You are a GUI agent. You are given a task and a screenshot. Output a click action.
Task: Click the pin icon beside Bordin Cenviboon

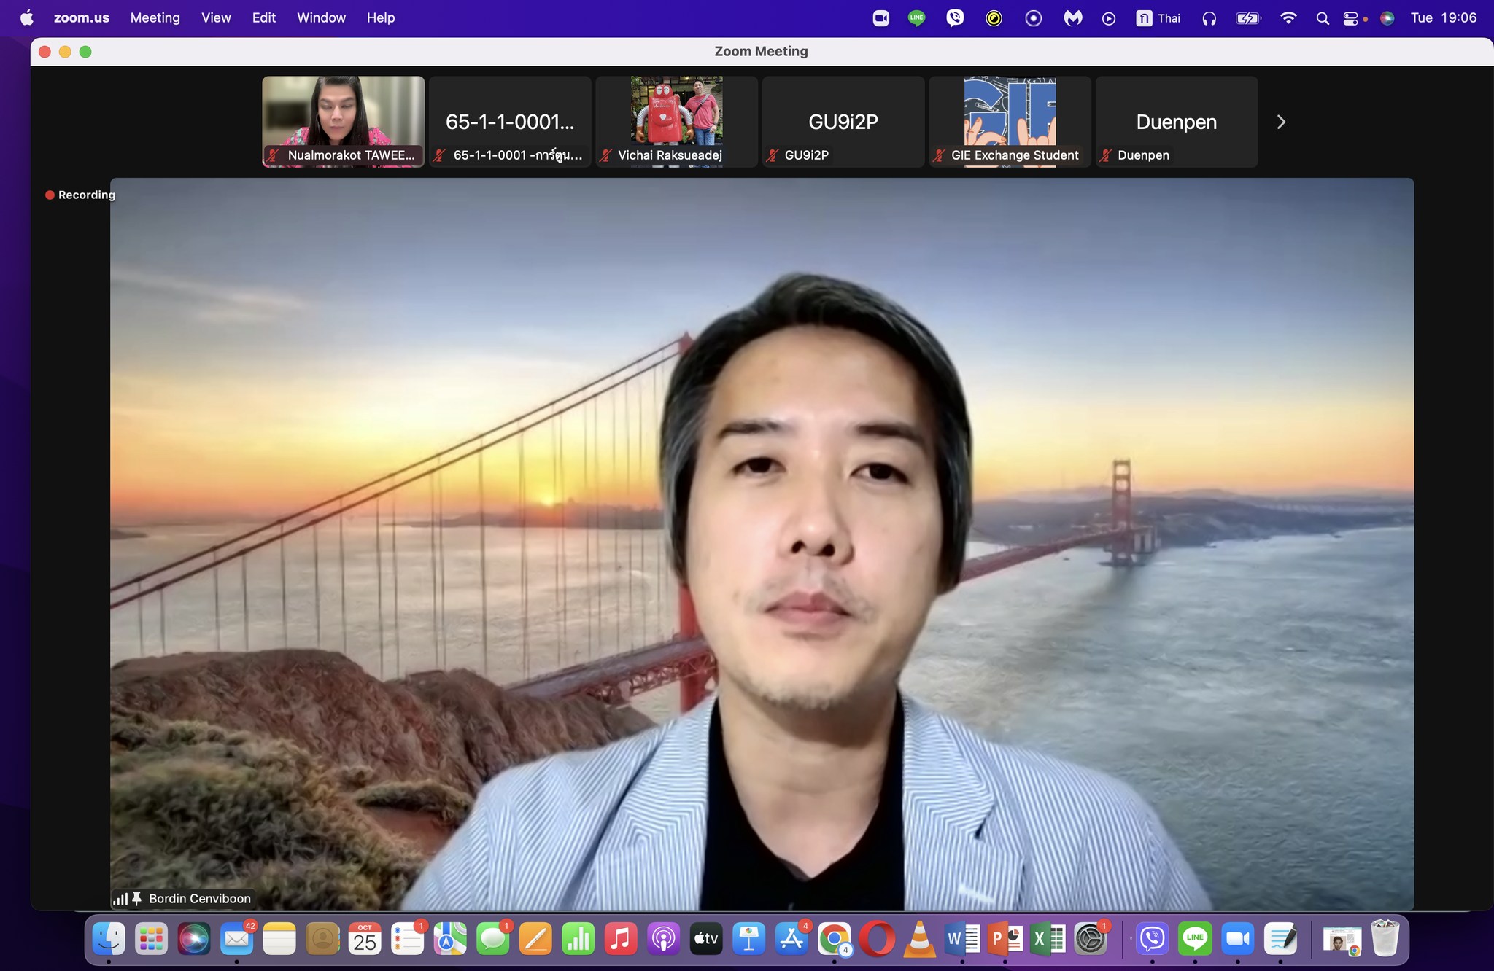pos(136,899)
